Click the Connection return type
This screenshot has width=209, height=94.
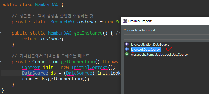[45, 62]
